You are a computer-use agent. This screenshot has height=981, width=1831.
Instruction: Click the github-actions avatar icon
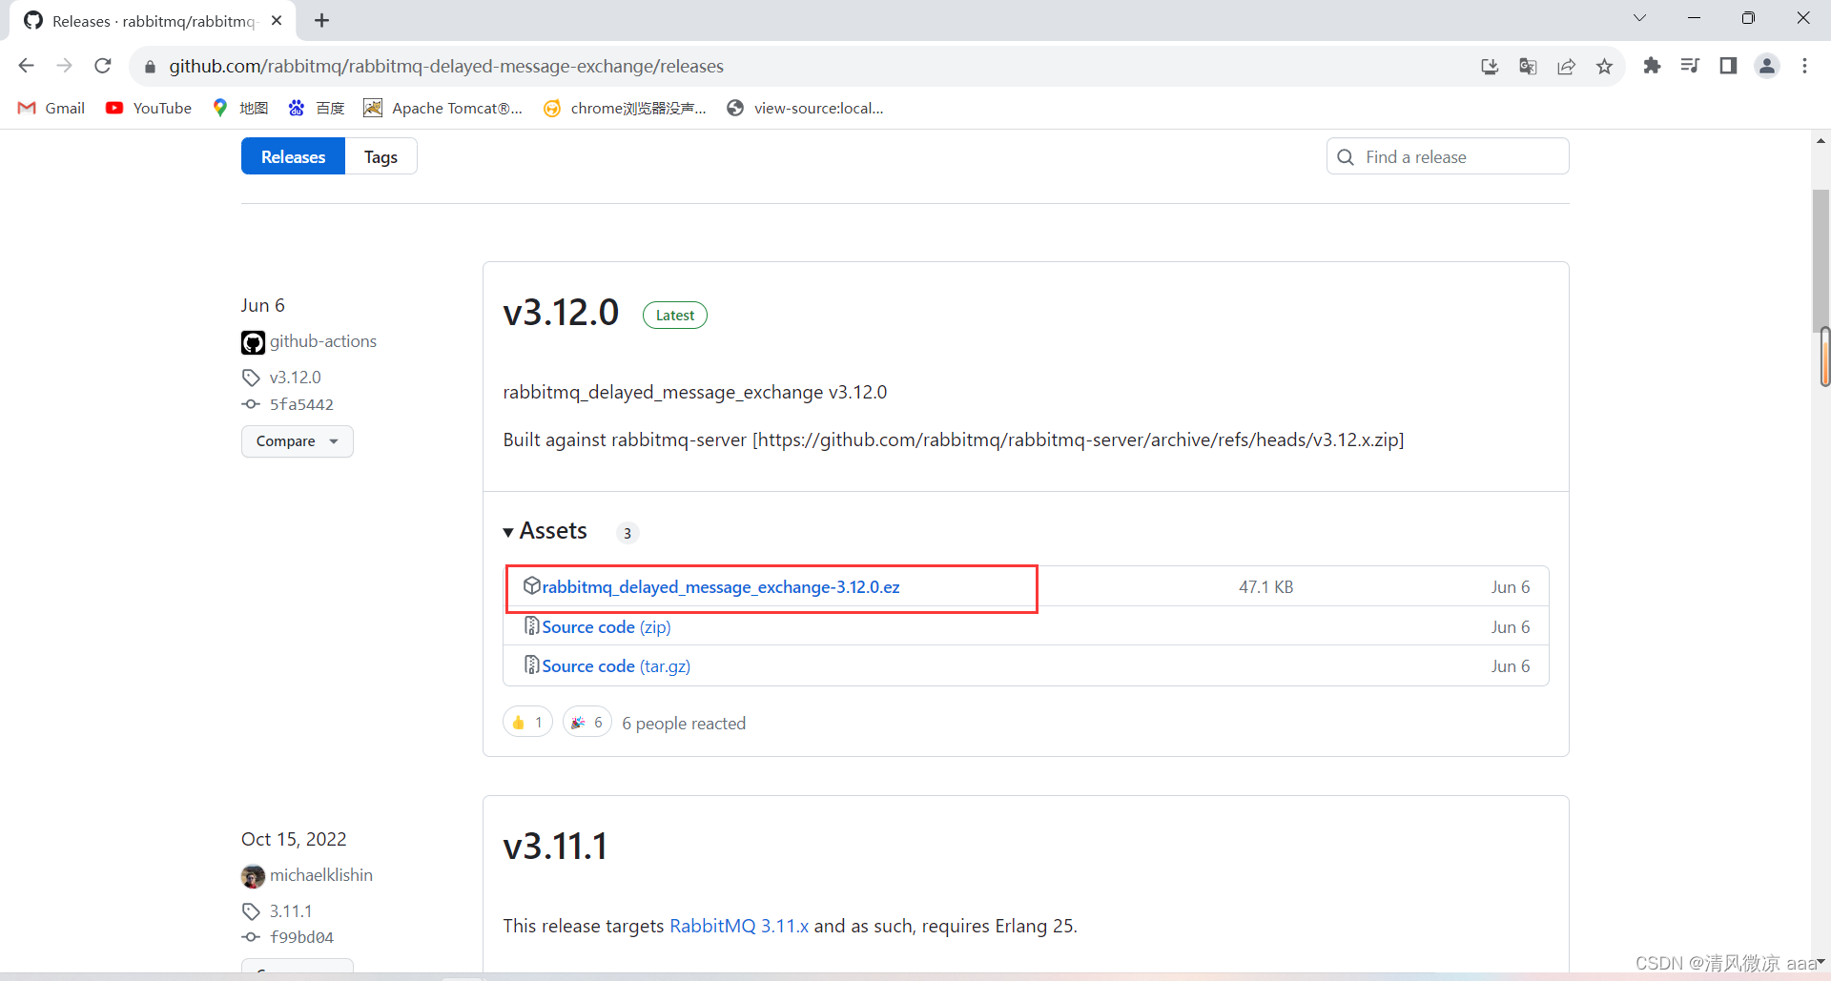(x=253, y=342)
